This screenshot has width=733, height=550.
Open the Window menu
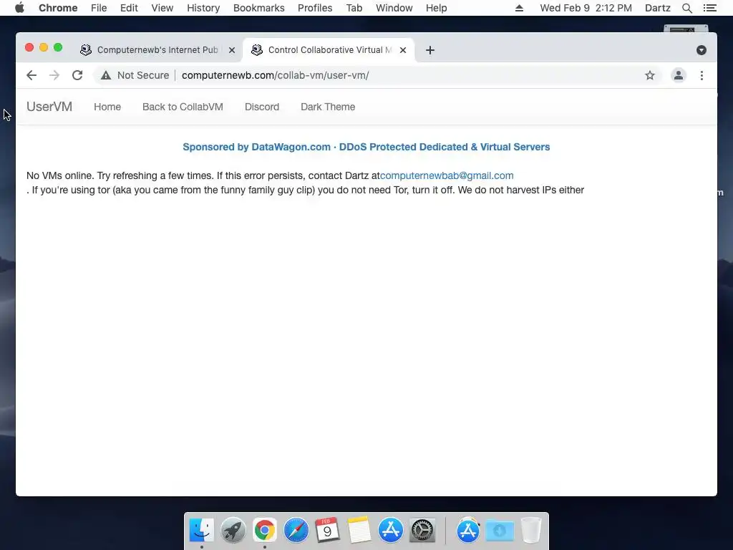click(x=394, y=8)
